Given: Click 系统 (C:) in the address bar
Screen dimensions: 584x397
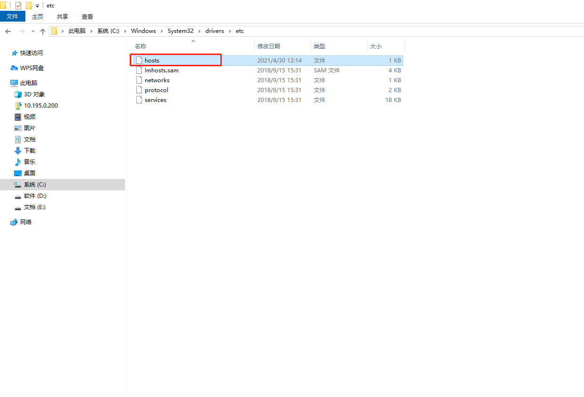Looking at the screenshot, I should point(108,31).
